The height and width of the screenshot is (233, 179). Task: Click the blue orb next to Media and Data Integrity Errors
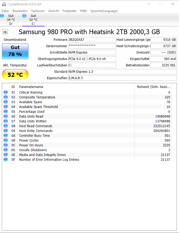[x=6, y=155]
